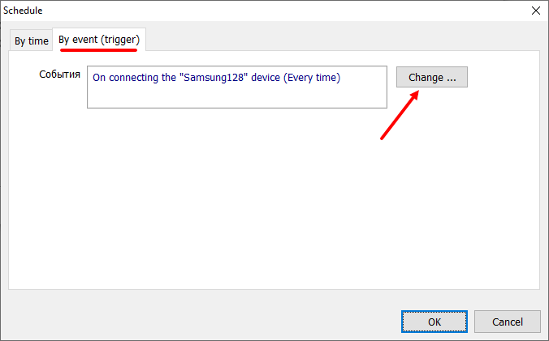549x341 pixels.
Task: Click blank button bar area left of OK
Action: click(x=203, y=322)
